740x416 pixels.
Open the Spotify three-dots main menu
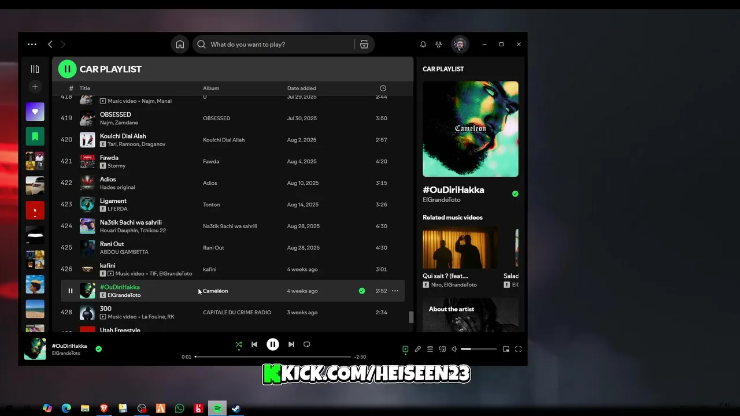click(32, 44)
